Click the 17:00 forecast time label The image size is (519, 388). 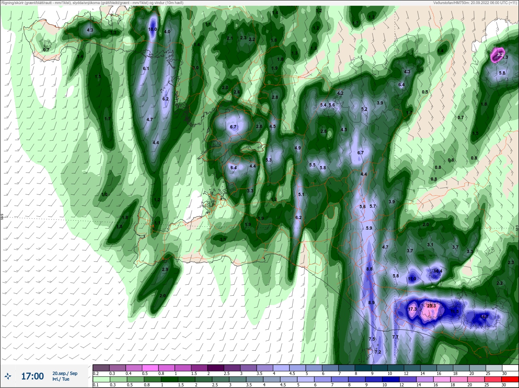click(32, 376)
